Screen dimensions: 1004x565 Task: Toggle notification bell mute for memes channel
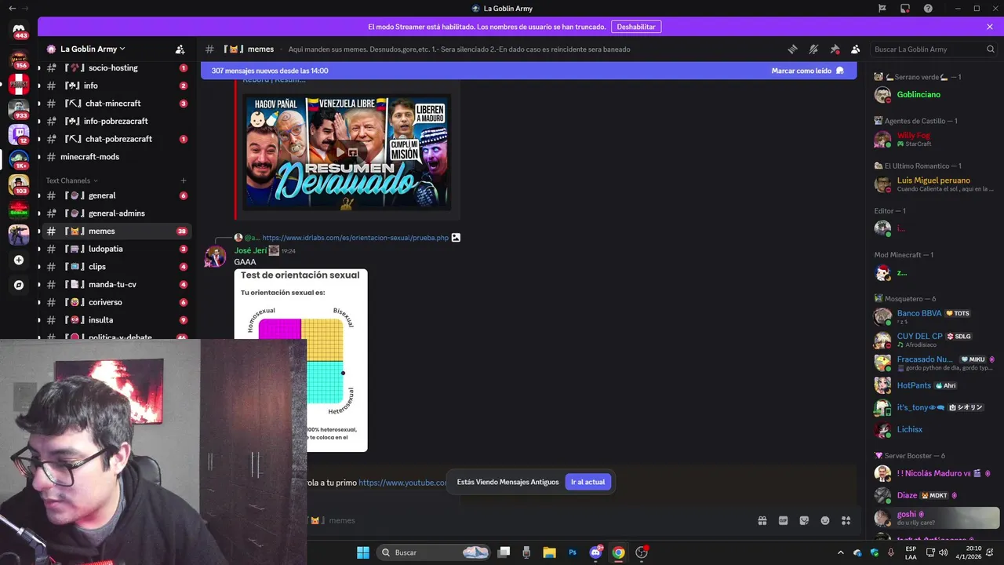tap(813, 49)
